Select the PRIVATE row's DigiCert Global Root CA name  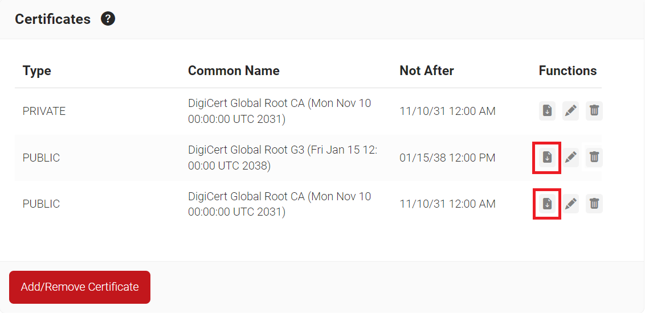pyautogui.click(x=279, y=111)
